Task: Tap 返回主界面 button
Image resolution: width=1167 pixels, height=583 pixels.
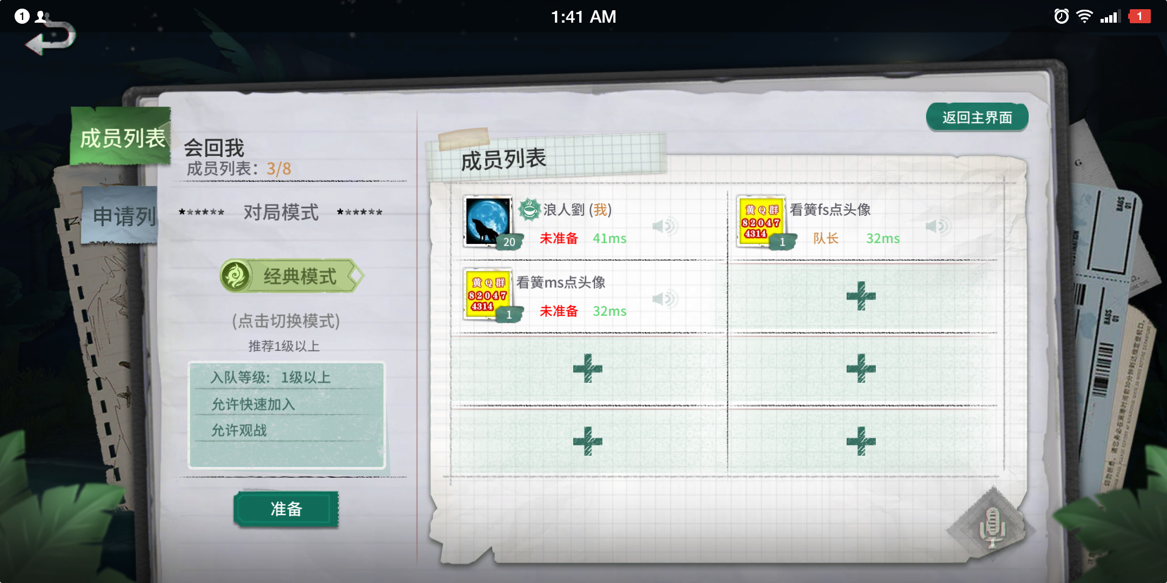Action: click(977, 117)
